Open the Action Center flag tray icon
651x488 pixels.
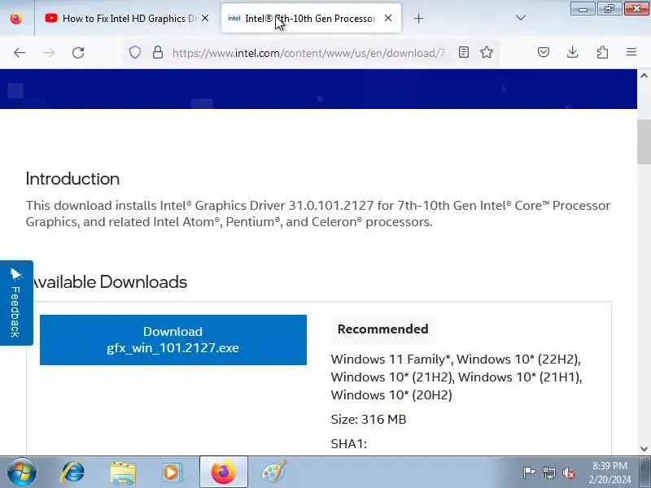[x=529, y=473]
